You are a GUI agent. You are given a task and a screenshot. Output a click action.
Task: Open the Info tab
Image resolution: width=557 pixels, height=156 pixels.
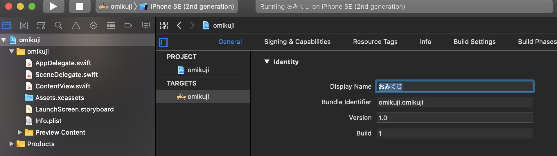tap(425, 42)
